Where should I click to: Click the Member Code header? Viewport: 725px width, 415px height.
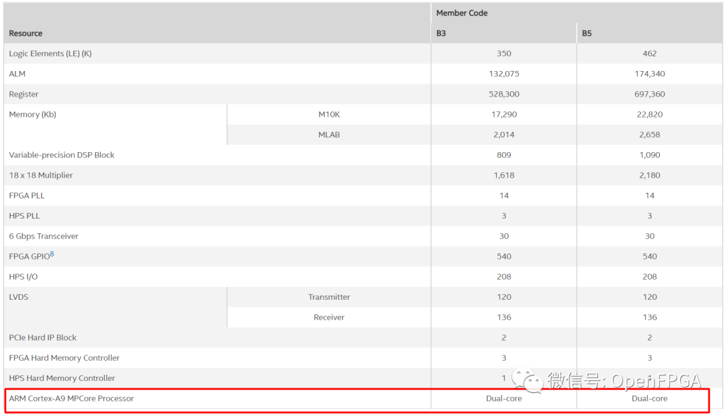point(461,13)
